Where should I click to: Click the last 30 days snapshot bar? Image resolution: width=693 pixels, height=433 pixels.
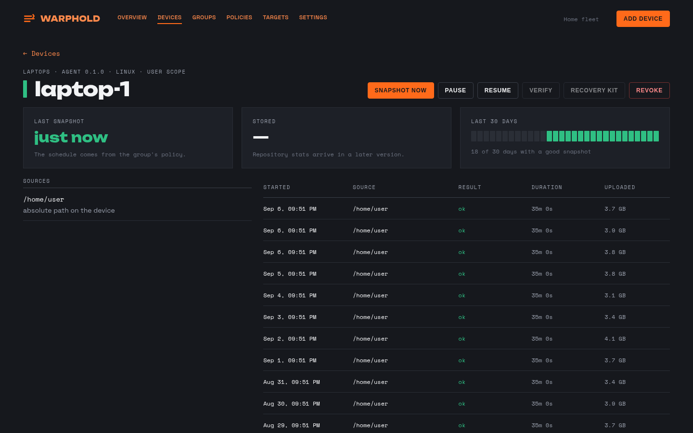tap(565, 136)
